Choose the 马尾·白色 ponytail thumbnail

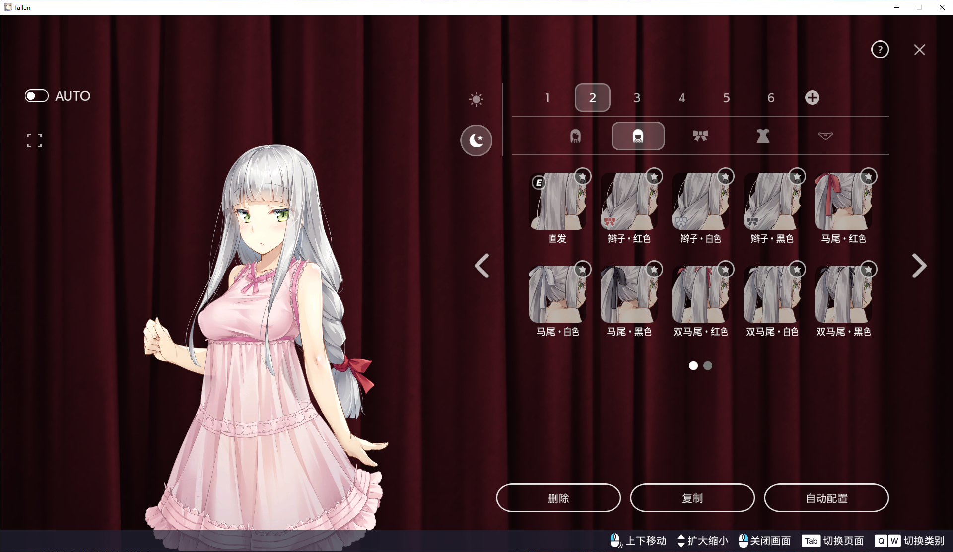(557, 294)
